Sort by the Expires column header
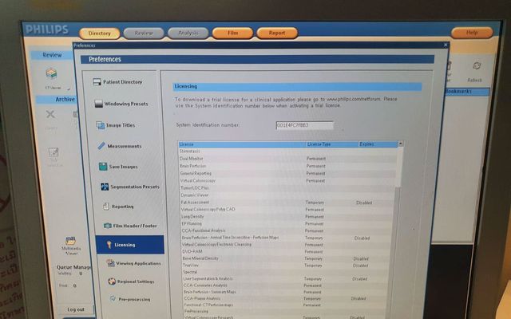The image size is (511, 319). 378,144
